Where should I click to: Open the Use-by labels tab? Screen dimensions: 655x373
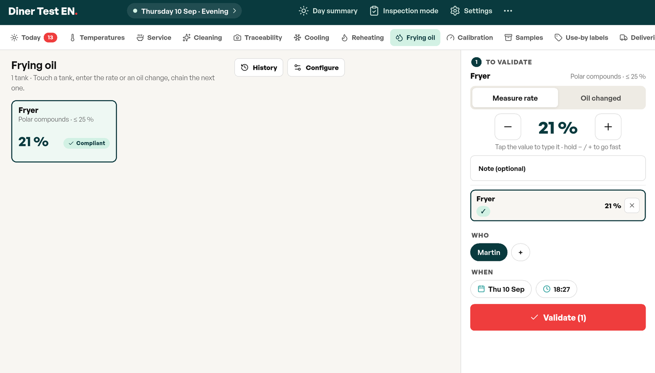[x=581, y=38]
